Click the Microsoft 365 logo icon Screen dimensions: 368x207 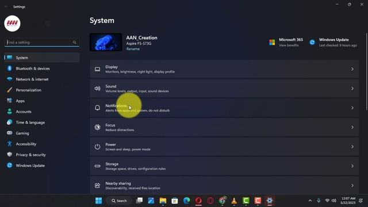coord(272,42)
